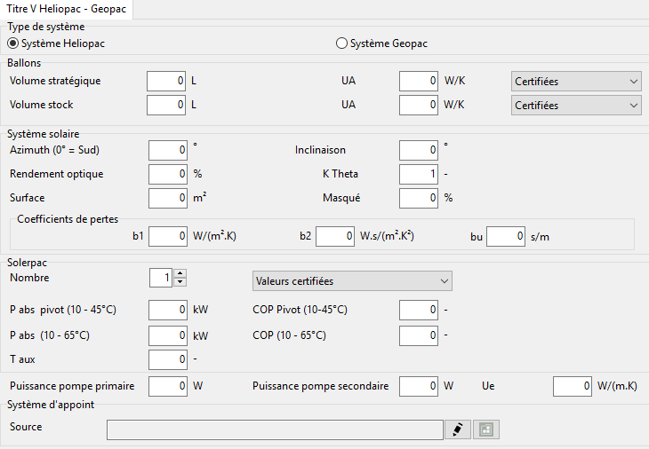Image resolution: width=649 pixels, height=449 pixels.
Task: Click the Puissance pompe primaire field
Action: pyautogui.click(x=168, y=386)
